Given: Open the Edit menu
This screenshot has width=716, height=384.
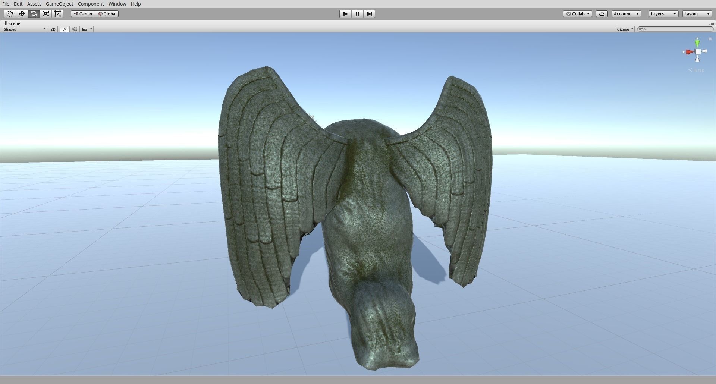Looking at the screenshot, I should pyautogui.click(x=18, y=4).
